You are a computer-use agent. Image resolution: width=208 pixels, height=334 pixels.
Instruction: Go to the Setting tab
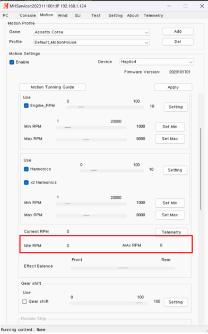(115, 15)
